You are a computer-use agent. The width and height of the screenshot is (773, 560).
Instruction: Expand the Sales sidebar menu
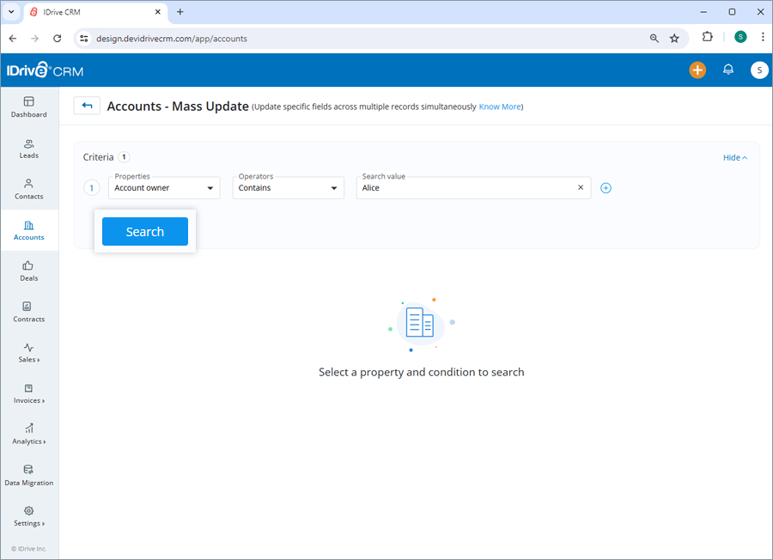click(28, 353)
